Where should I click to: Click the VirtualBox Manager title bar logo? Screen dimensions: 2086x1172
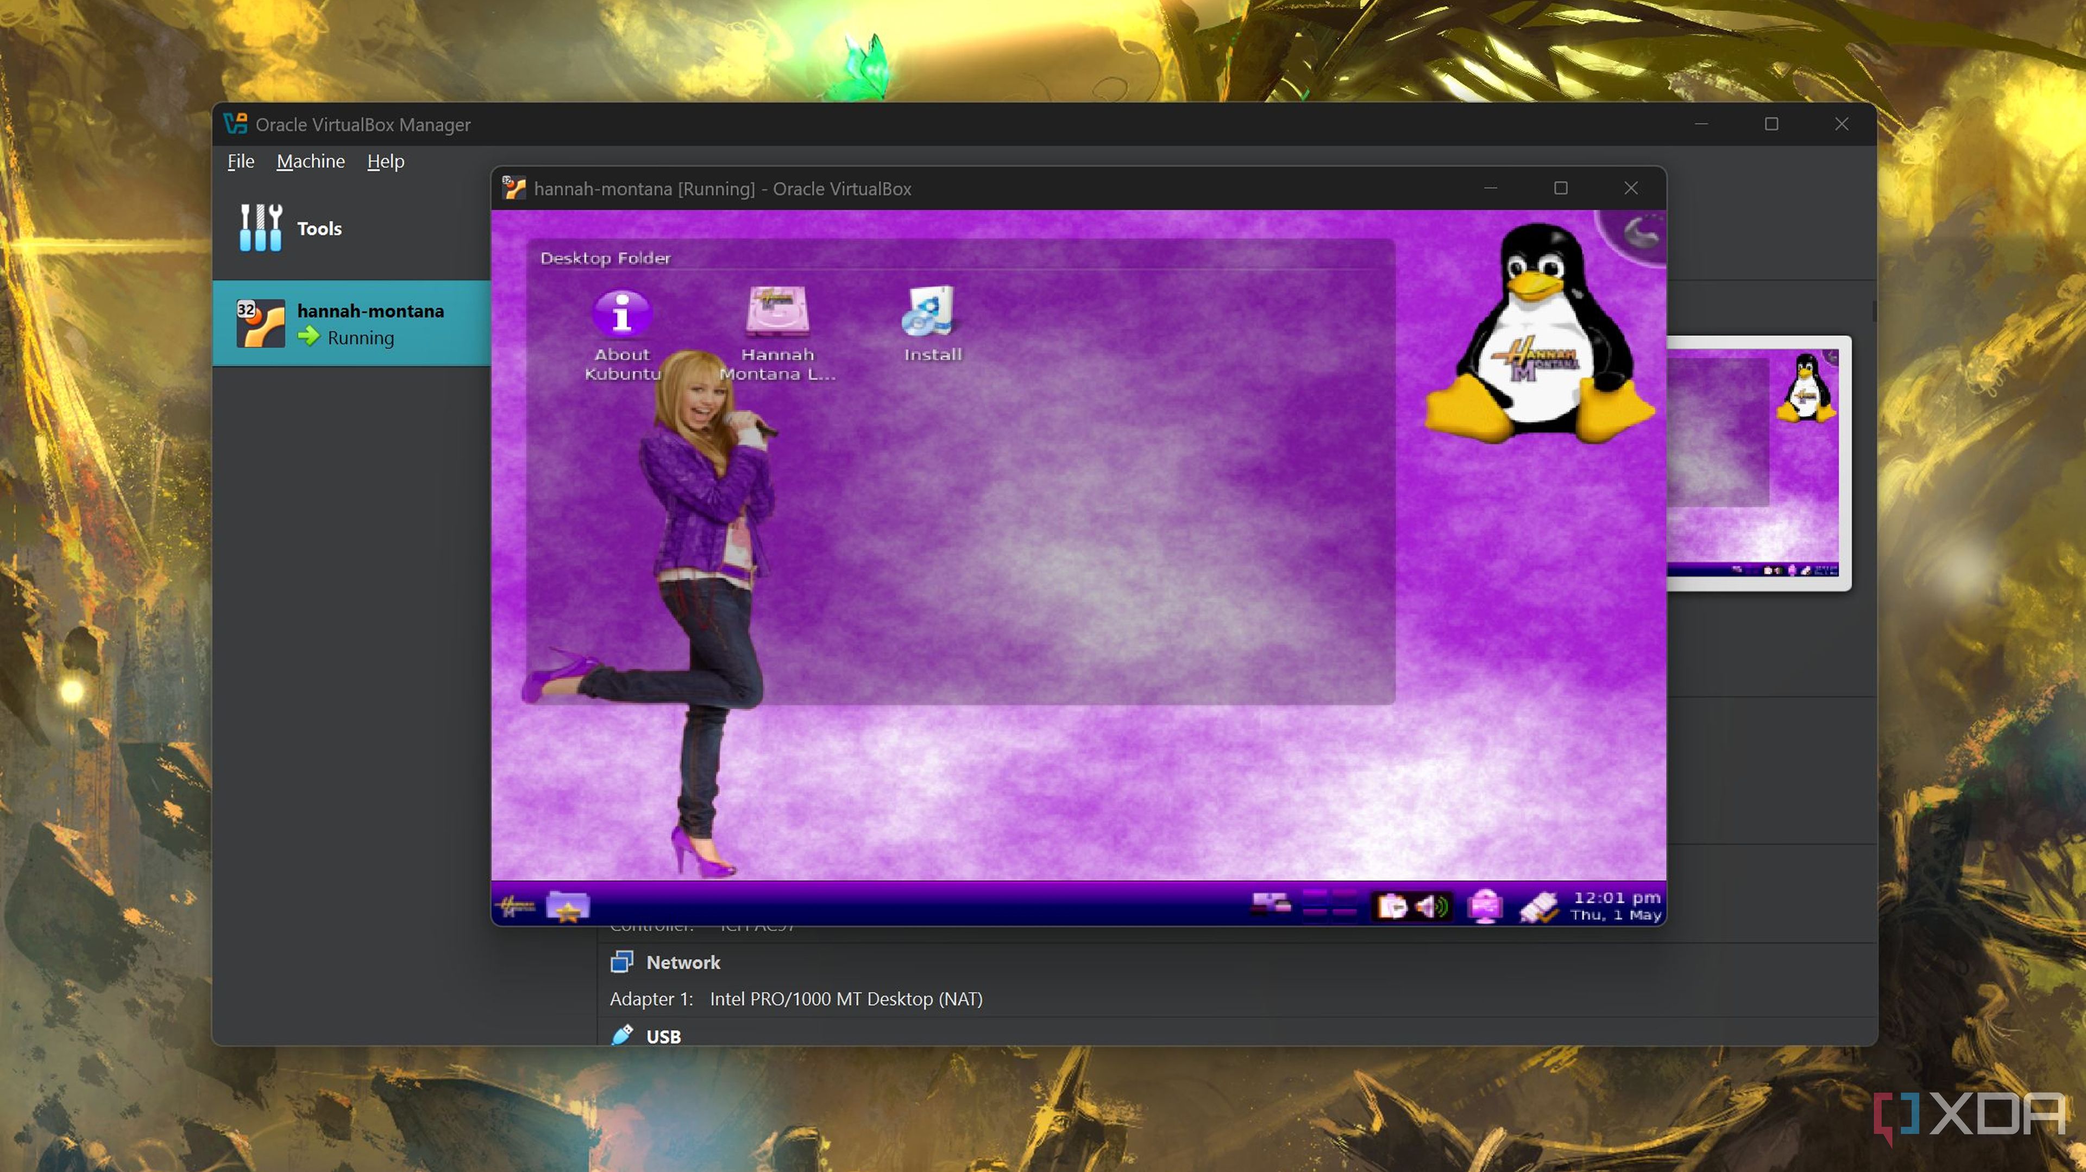pyautogui.click(x=235, y=124)
